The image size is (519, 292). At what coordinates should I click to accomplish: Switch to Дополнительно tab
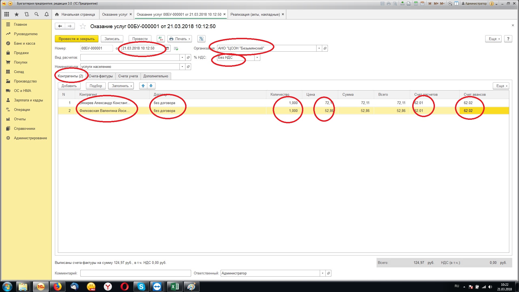coord(156,76)
